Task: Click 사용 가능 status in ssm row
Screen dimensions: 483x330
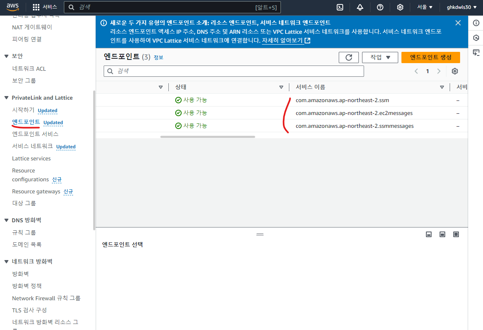Action: pyautogui.click(x=191, y=100)
